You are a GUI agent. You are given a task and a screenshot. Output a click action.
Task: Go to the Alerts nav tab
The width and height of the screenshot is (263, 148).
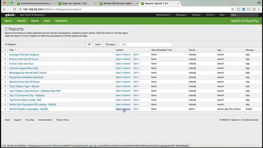47,21
